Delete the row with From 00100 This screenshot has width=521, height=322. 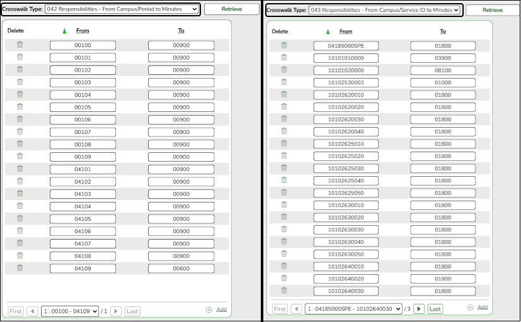(x=20, y=45)
